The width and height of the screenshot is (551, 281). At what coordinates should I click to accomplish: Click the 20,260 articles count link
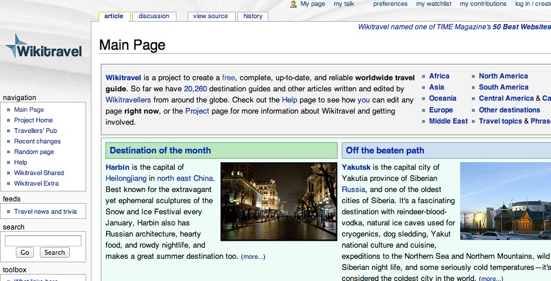pyautogui.click(x=195, y=89)
